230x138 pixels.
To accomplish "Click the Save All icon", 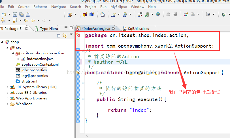I will pyautogui.click(x=22, y=14).
